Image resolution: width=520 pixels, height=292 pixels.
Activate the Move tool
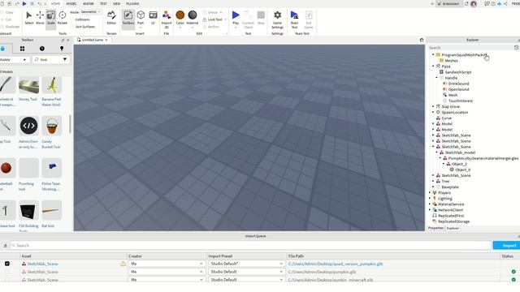[40, 18]
